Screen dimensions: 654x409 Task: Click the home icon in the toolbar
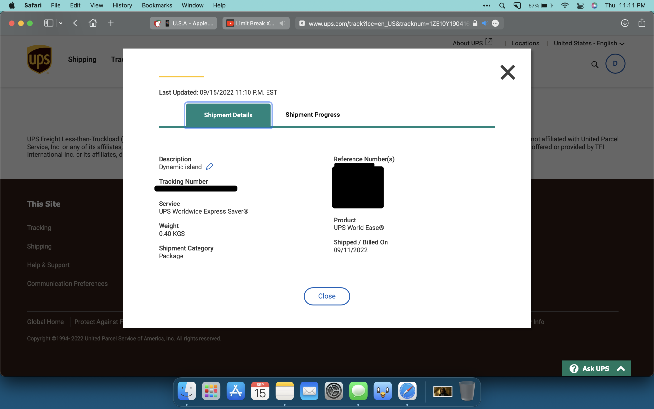click(93, 23)
